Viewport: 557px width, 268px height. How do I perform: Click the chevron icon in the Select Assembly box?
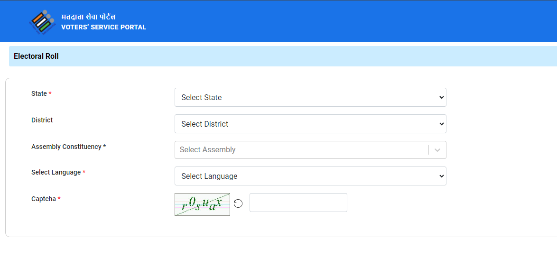437,150
